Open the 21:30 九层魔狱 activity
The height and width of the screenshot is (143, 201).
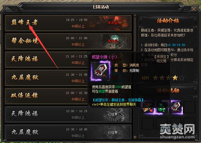pos(47,78)
